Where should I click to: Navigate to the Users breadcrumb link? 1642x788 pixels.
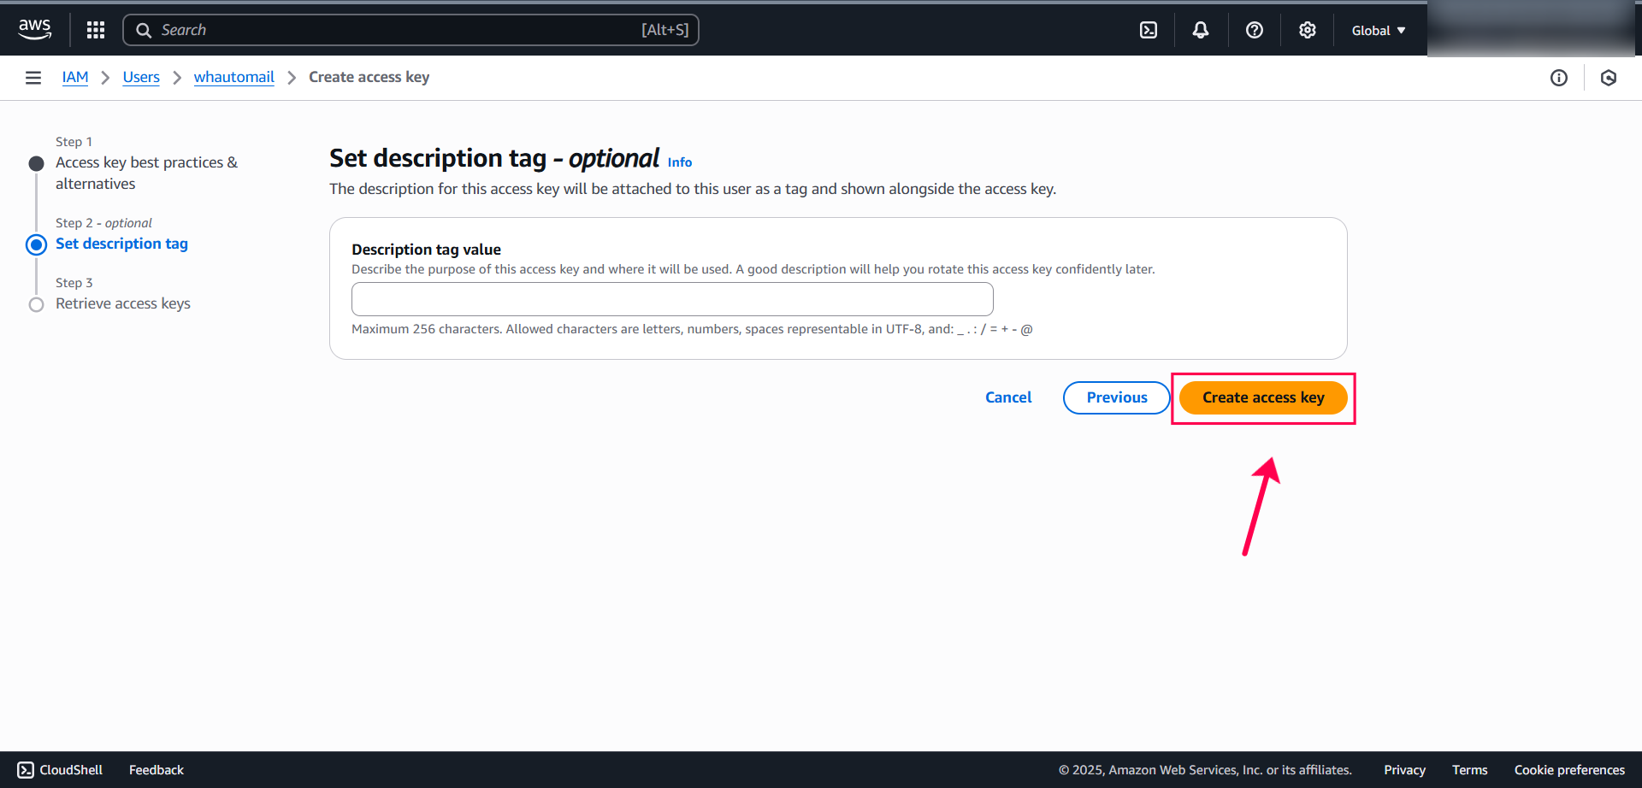[140, 77]
